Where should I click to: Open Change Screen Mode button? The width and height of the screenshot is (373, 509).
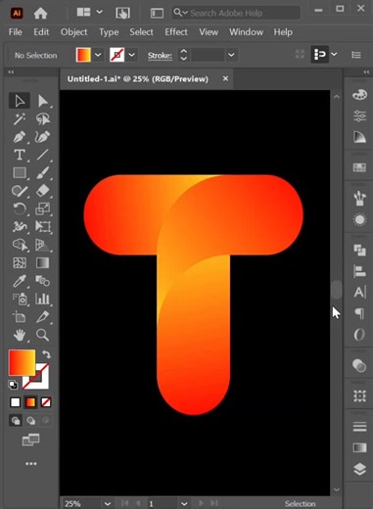pos(30,440)
